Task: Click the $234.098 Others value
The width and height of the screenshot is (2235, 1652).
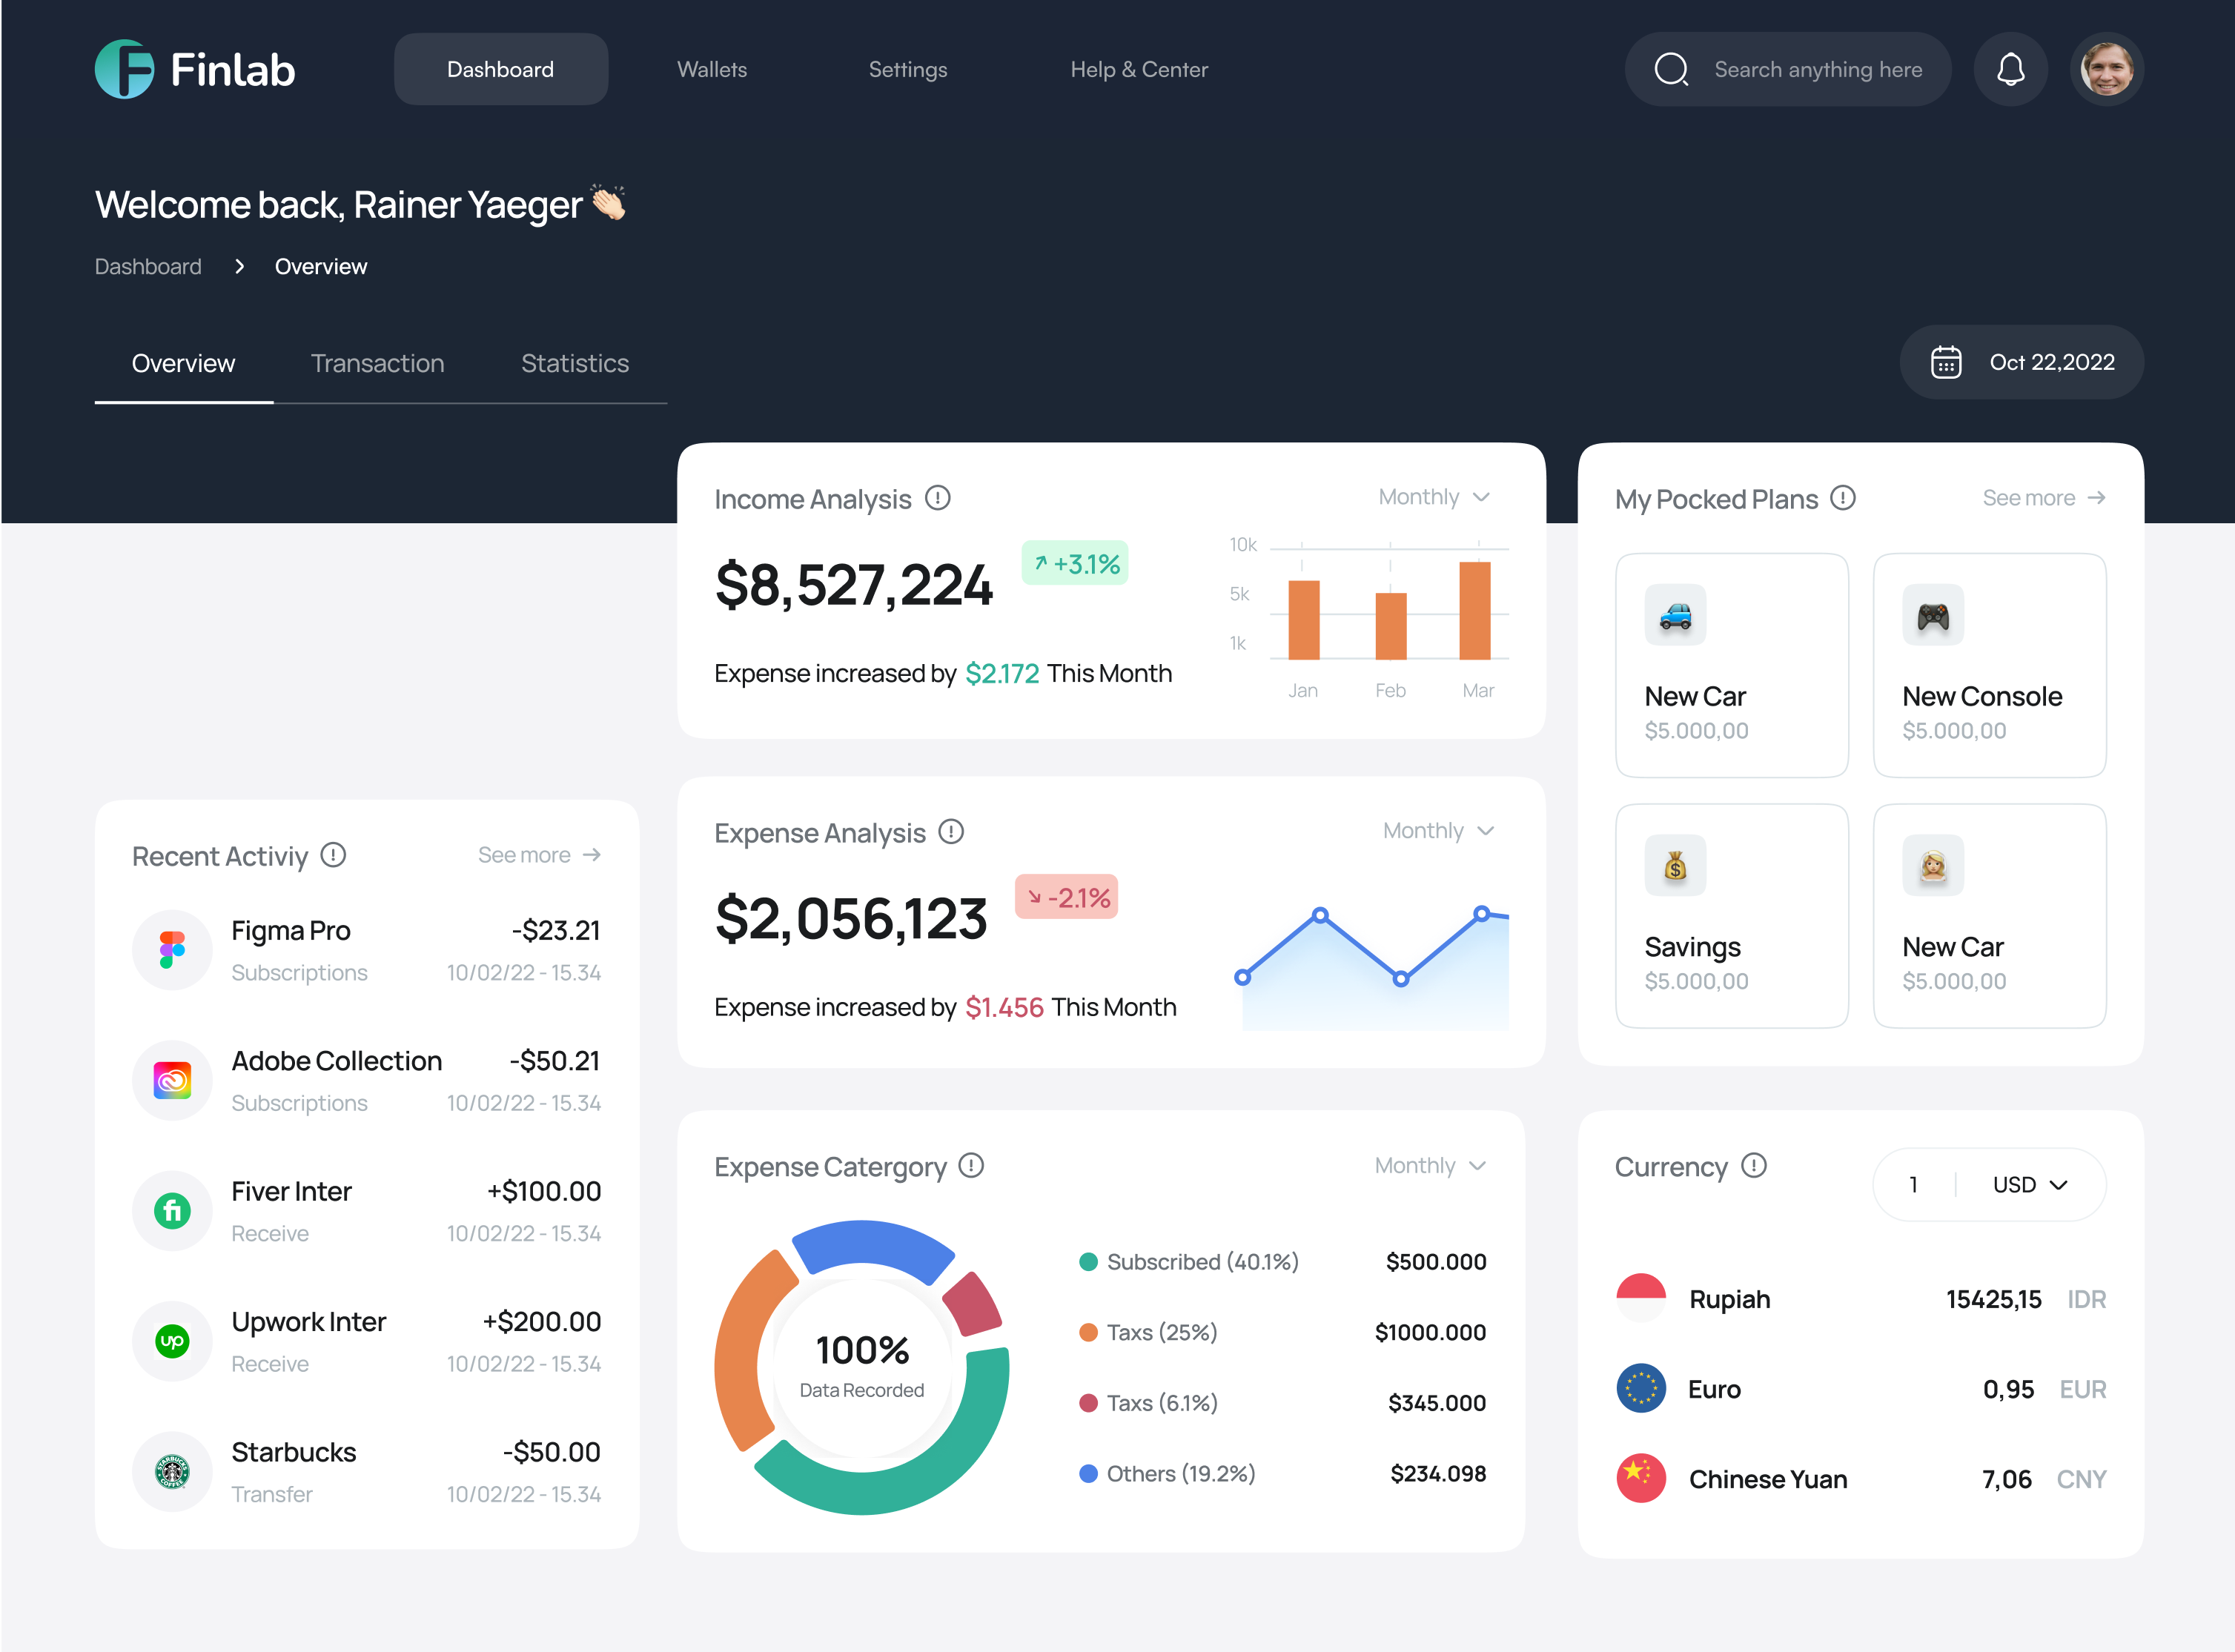Action: point(1437,1474)
